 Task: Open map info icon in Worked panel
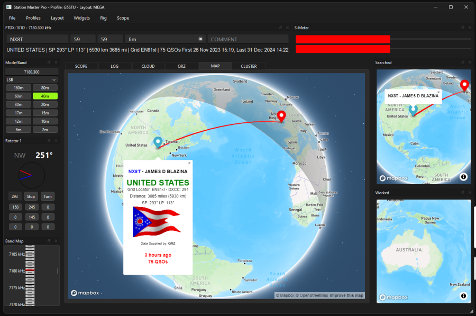point(463,296)
